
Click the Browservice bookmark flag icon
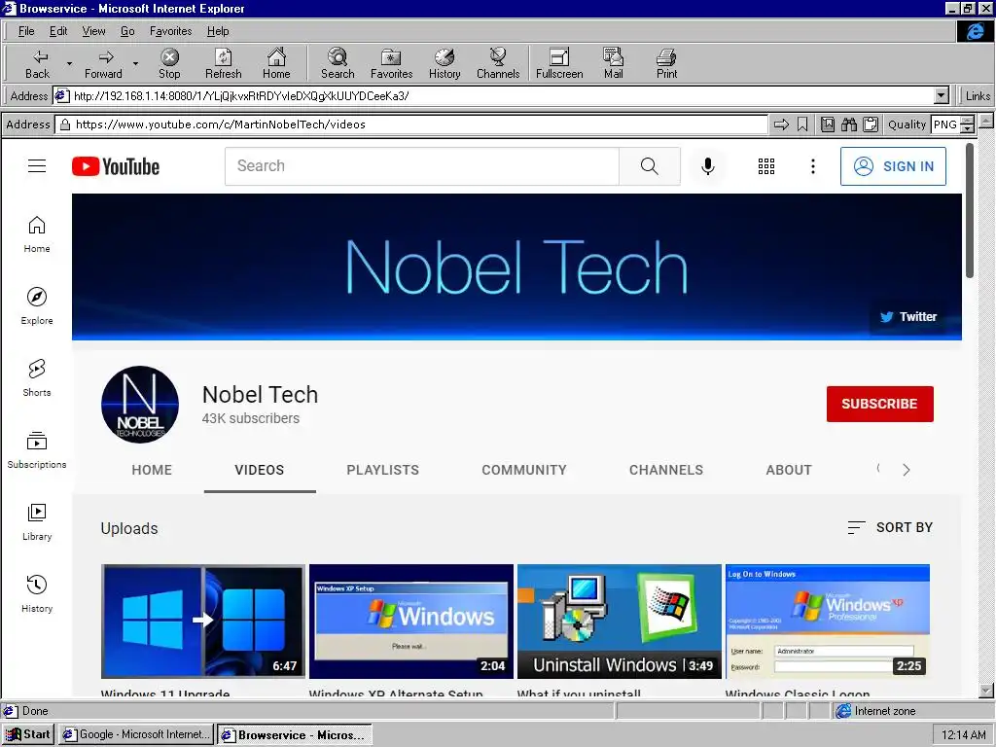(802, 124)
